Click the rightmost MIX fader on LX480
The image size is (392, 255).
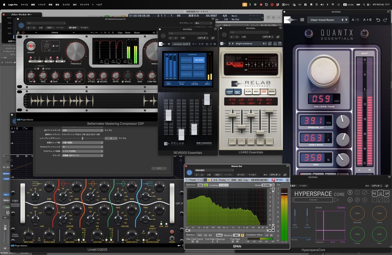269,110
